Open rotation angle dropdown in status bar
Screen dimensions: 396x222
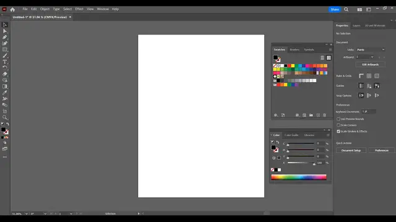click(45, 214)
